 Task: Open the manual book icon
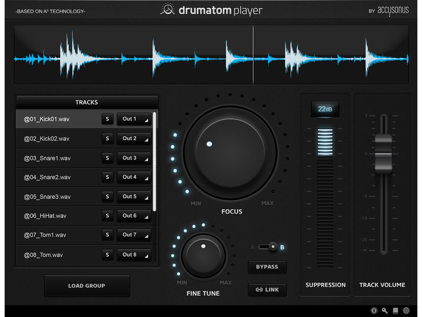click(x=395, y=311)
